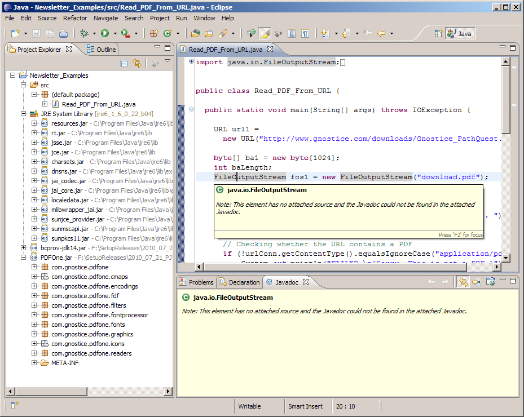Click the New Java Class icon
The height and width of the screenshot is (417, 524).
coord(168,33)
